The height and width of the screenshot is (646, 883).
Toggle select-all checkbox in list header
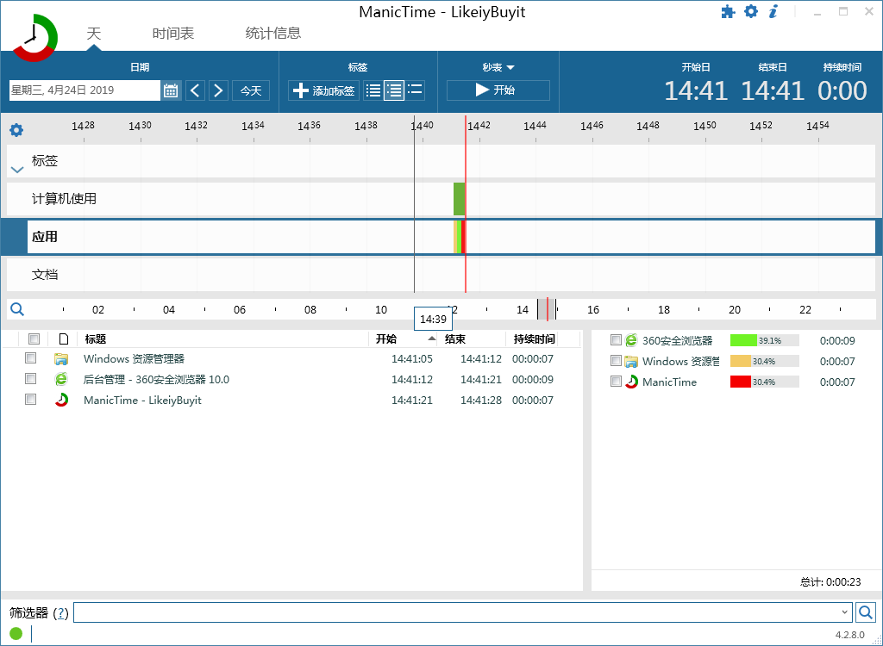pyautogui.click(x=34, y=339)
